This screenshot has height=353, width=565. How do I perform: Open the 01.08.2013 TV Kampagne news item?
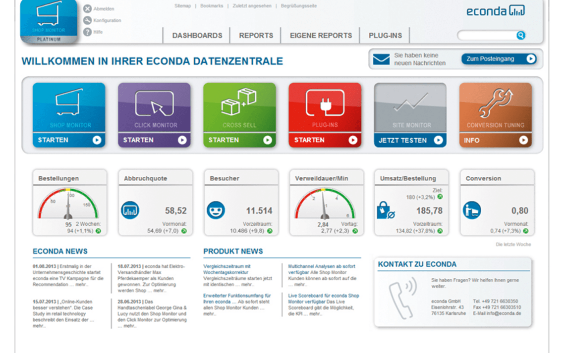point(68,275)
